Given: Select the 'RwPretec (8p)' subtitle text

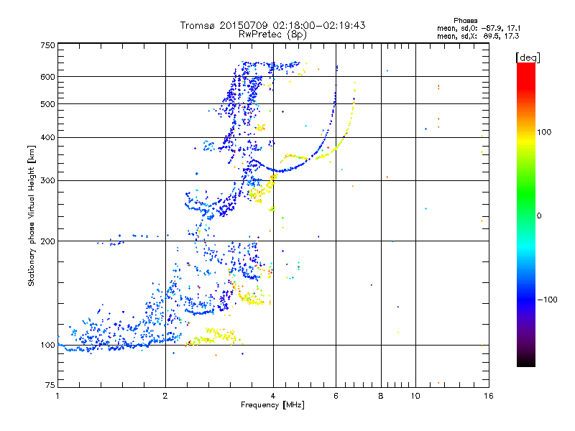Looking at the screenshot, I should point(272,34).
